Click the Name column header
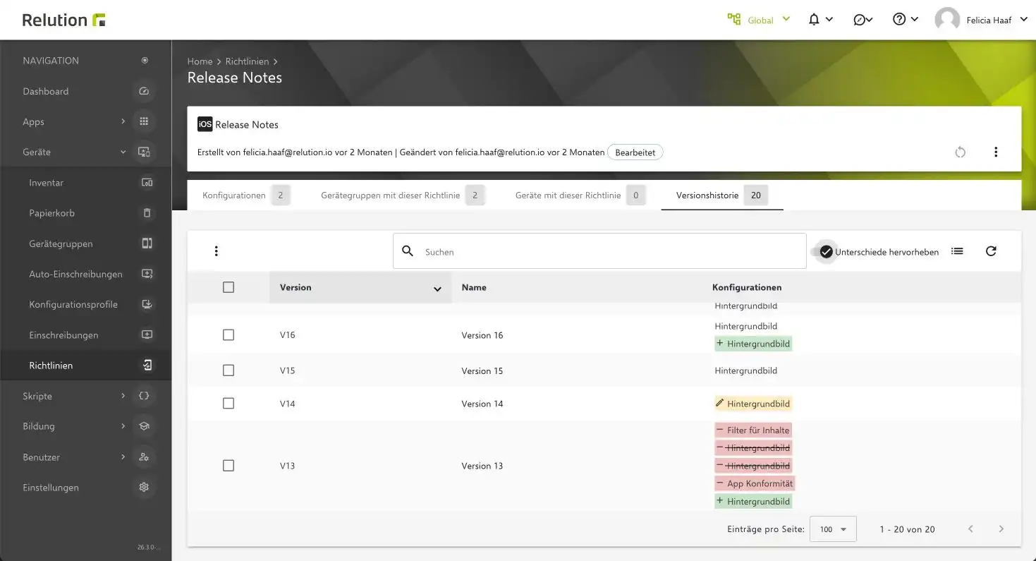Image resolution: width=1036 pixels, height=561 pixels. coord(474,287)
